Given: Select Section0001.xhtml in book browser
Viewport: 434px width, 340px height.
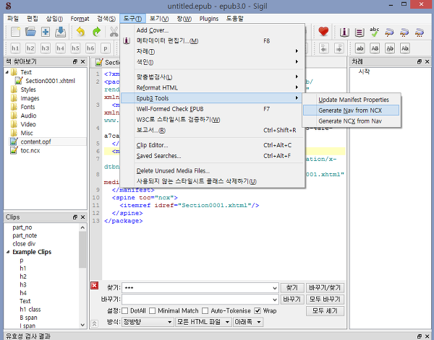Looking at the screenshot, I should point(50,81).
